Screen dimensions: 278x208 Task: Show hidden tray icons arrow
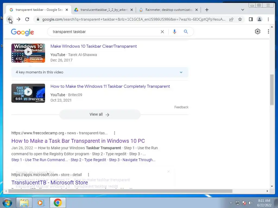click(x=231, y=203)
